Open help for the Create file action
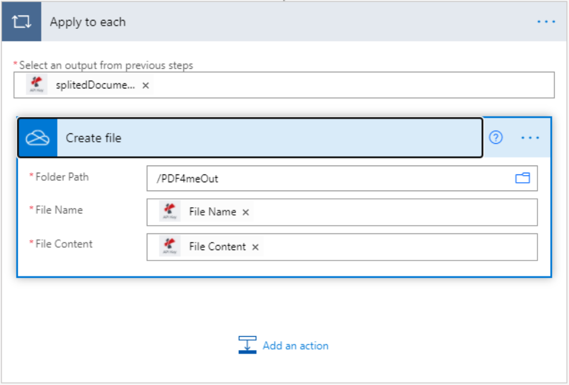The height and width of the screenshot is (385, 569). pyautogui.click(x=496, y=138)
